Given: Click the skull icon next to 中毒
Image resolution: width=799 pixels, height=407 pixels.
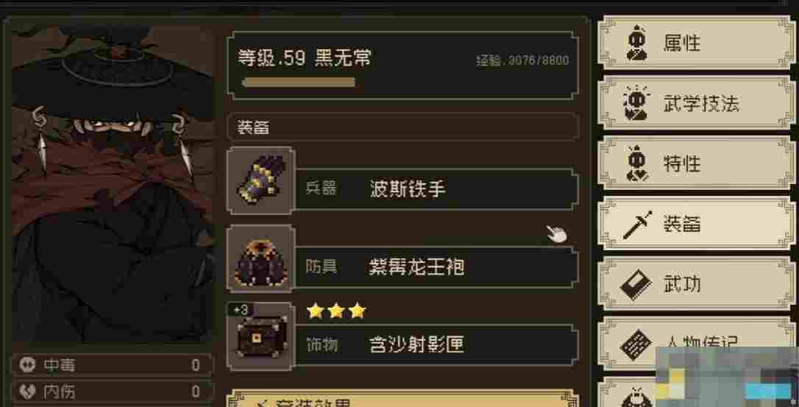Looking at the screenshot, I should tap(27, 364).
